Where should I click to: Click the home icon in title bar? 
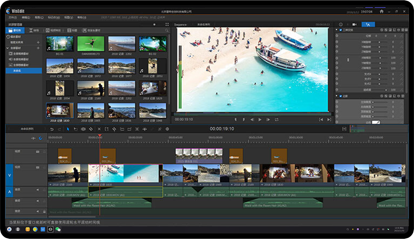381,11
